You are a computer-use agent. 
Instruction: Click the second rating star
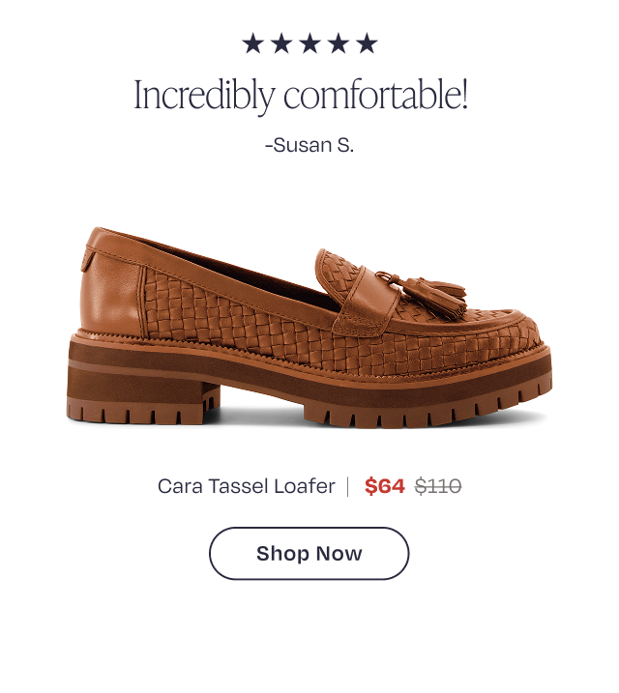click(281, 43)
